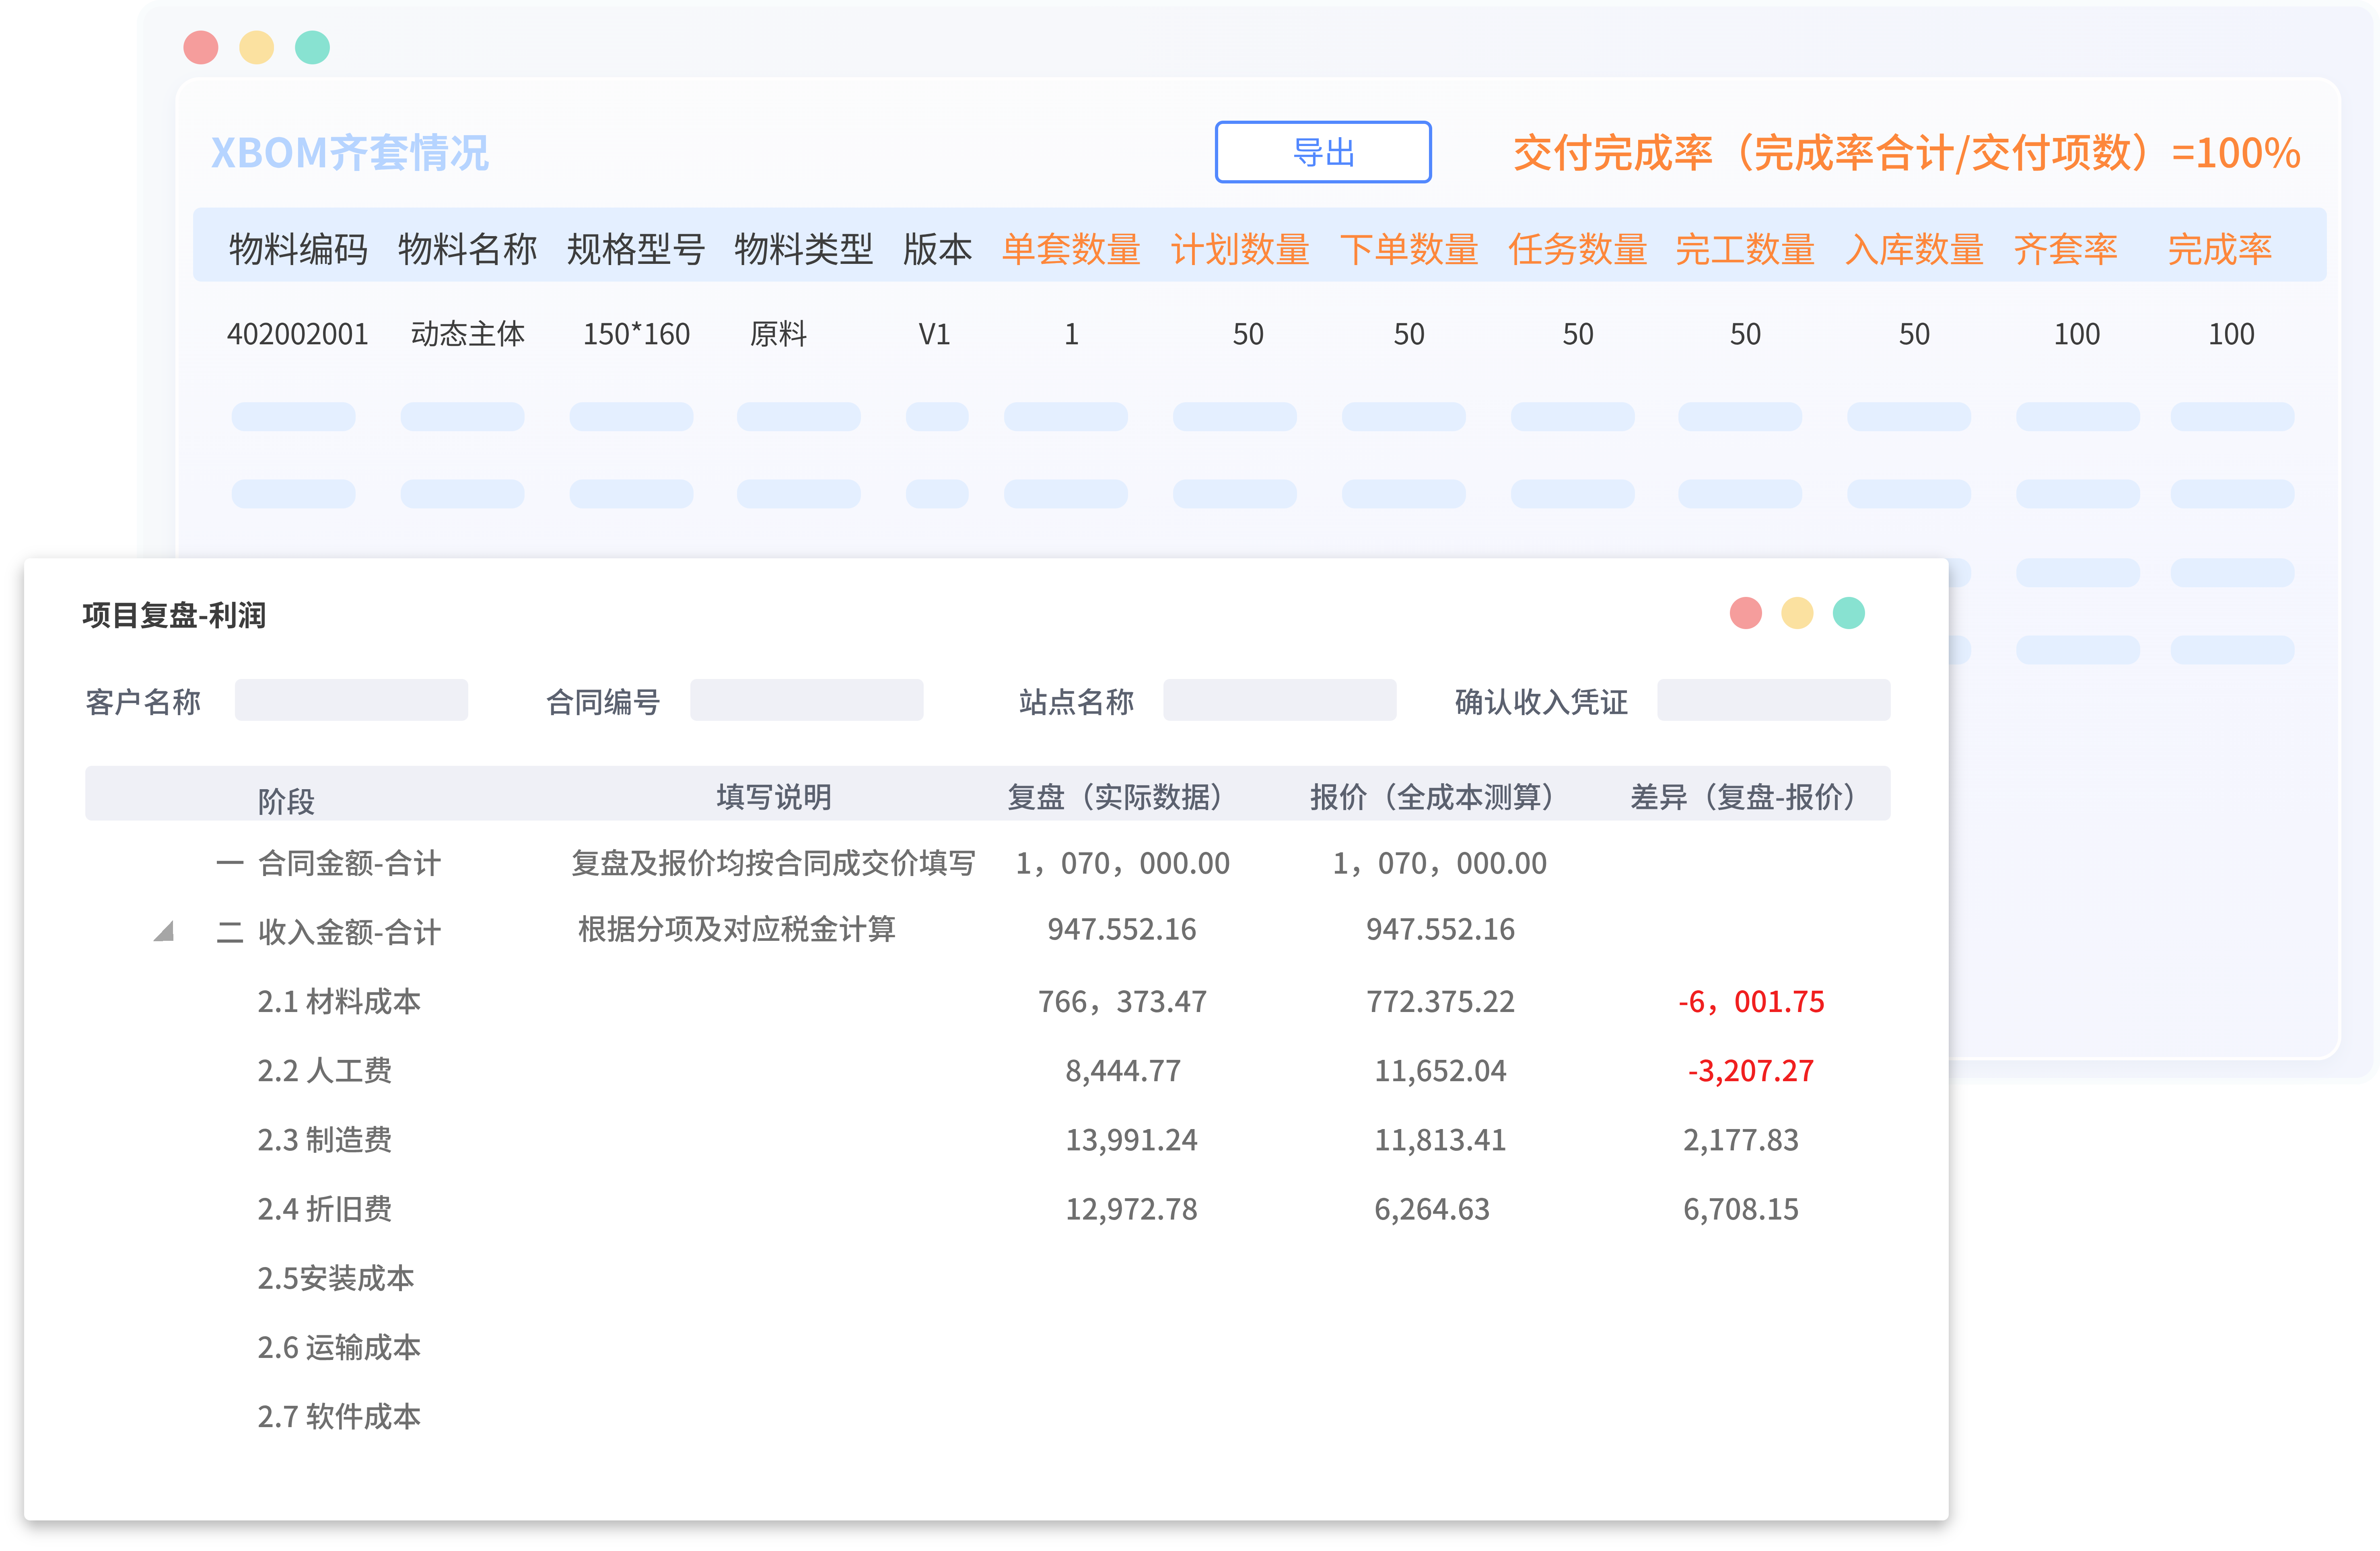Click the 入库数量 column header

pos(1914,249)
